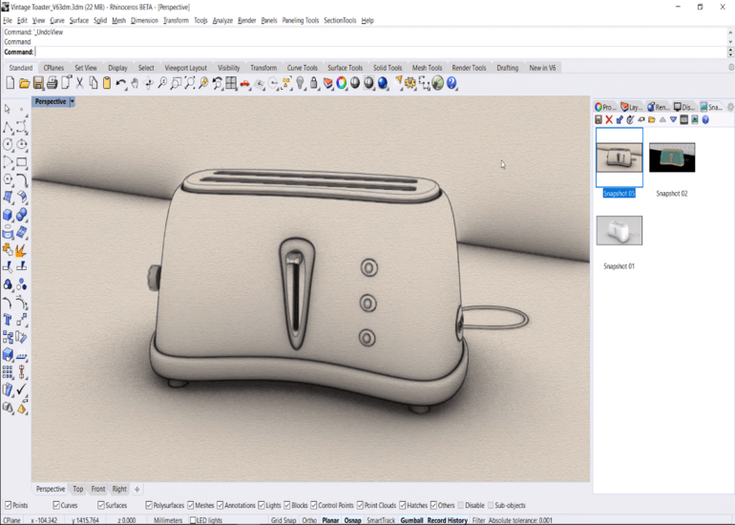Click the Print icon in Standard toolbar
Screen dimensions: 735x525
coord(52,84)
